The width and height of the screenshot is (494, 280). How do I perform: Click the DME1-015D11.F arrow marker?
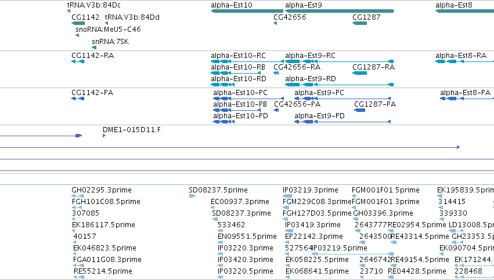tap(104, 136)
